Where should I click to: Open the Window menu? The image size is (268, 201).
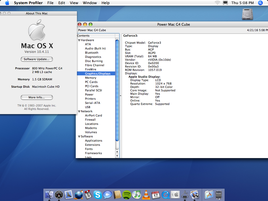pyautogui.click(x=89, y=3)
